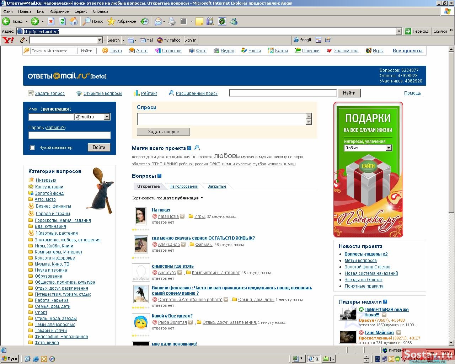455x364 pixels.
Task: Click the Карты map icon
Action: click(x=271, y=51)
